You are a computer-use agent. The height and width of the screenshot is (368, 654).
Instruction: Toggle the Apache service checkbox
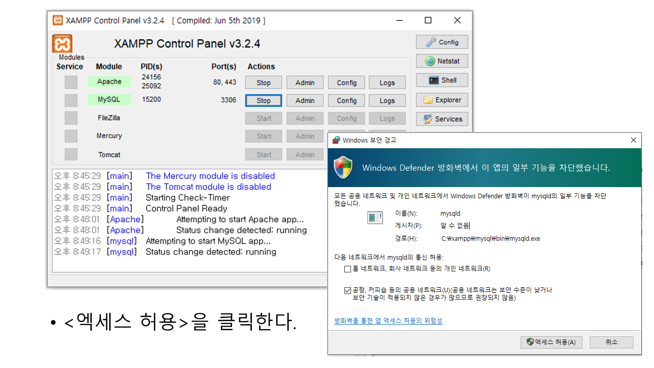pyautogui.click(x=71, y=82)
